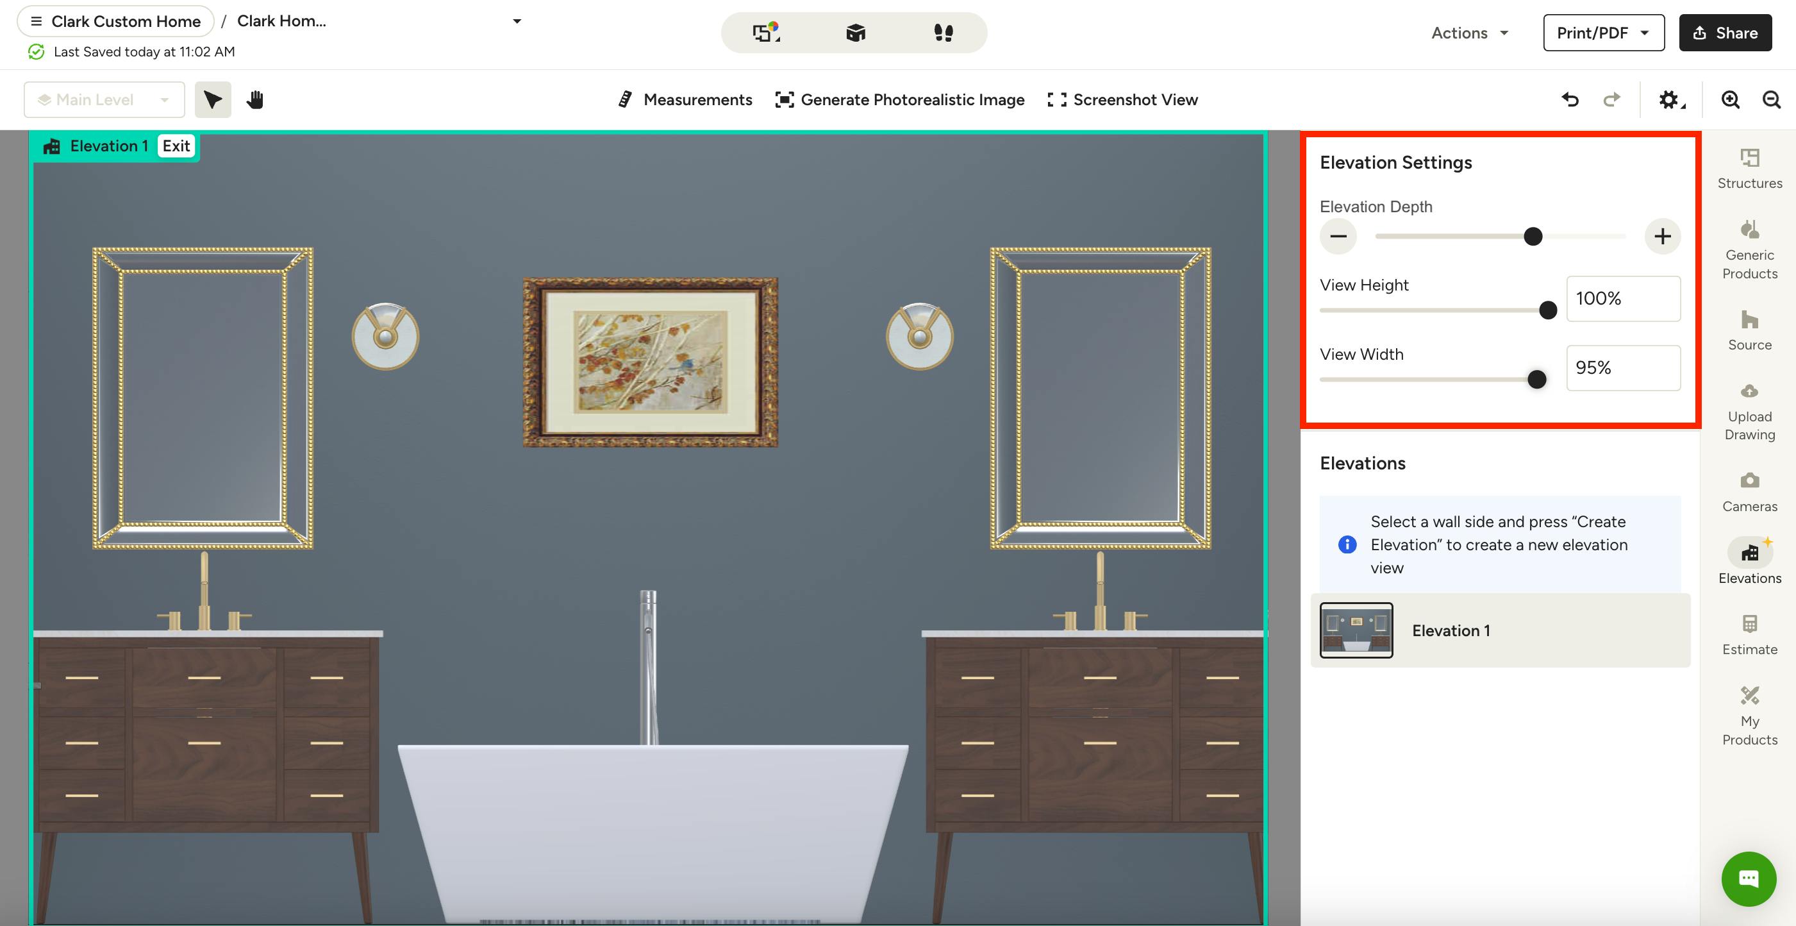This screenshot has height=926, width=1796.
Task: Open the Upload Drawing panel
Action: tap(1749, 407)
